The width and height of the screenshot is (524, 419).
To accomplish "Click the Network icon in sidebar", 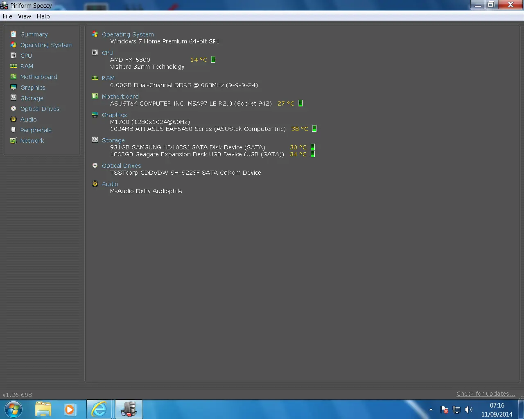I will (x=14, y=140).
